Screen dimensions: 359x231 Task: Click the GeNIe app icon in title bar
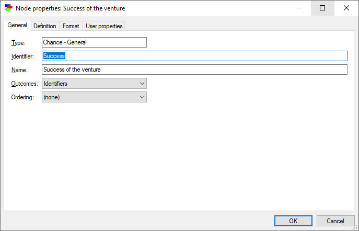pyautogui.click(x=9, y=8)
